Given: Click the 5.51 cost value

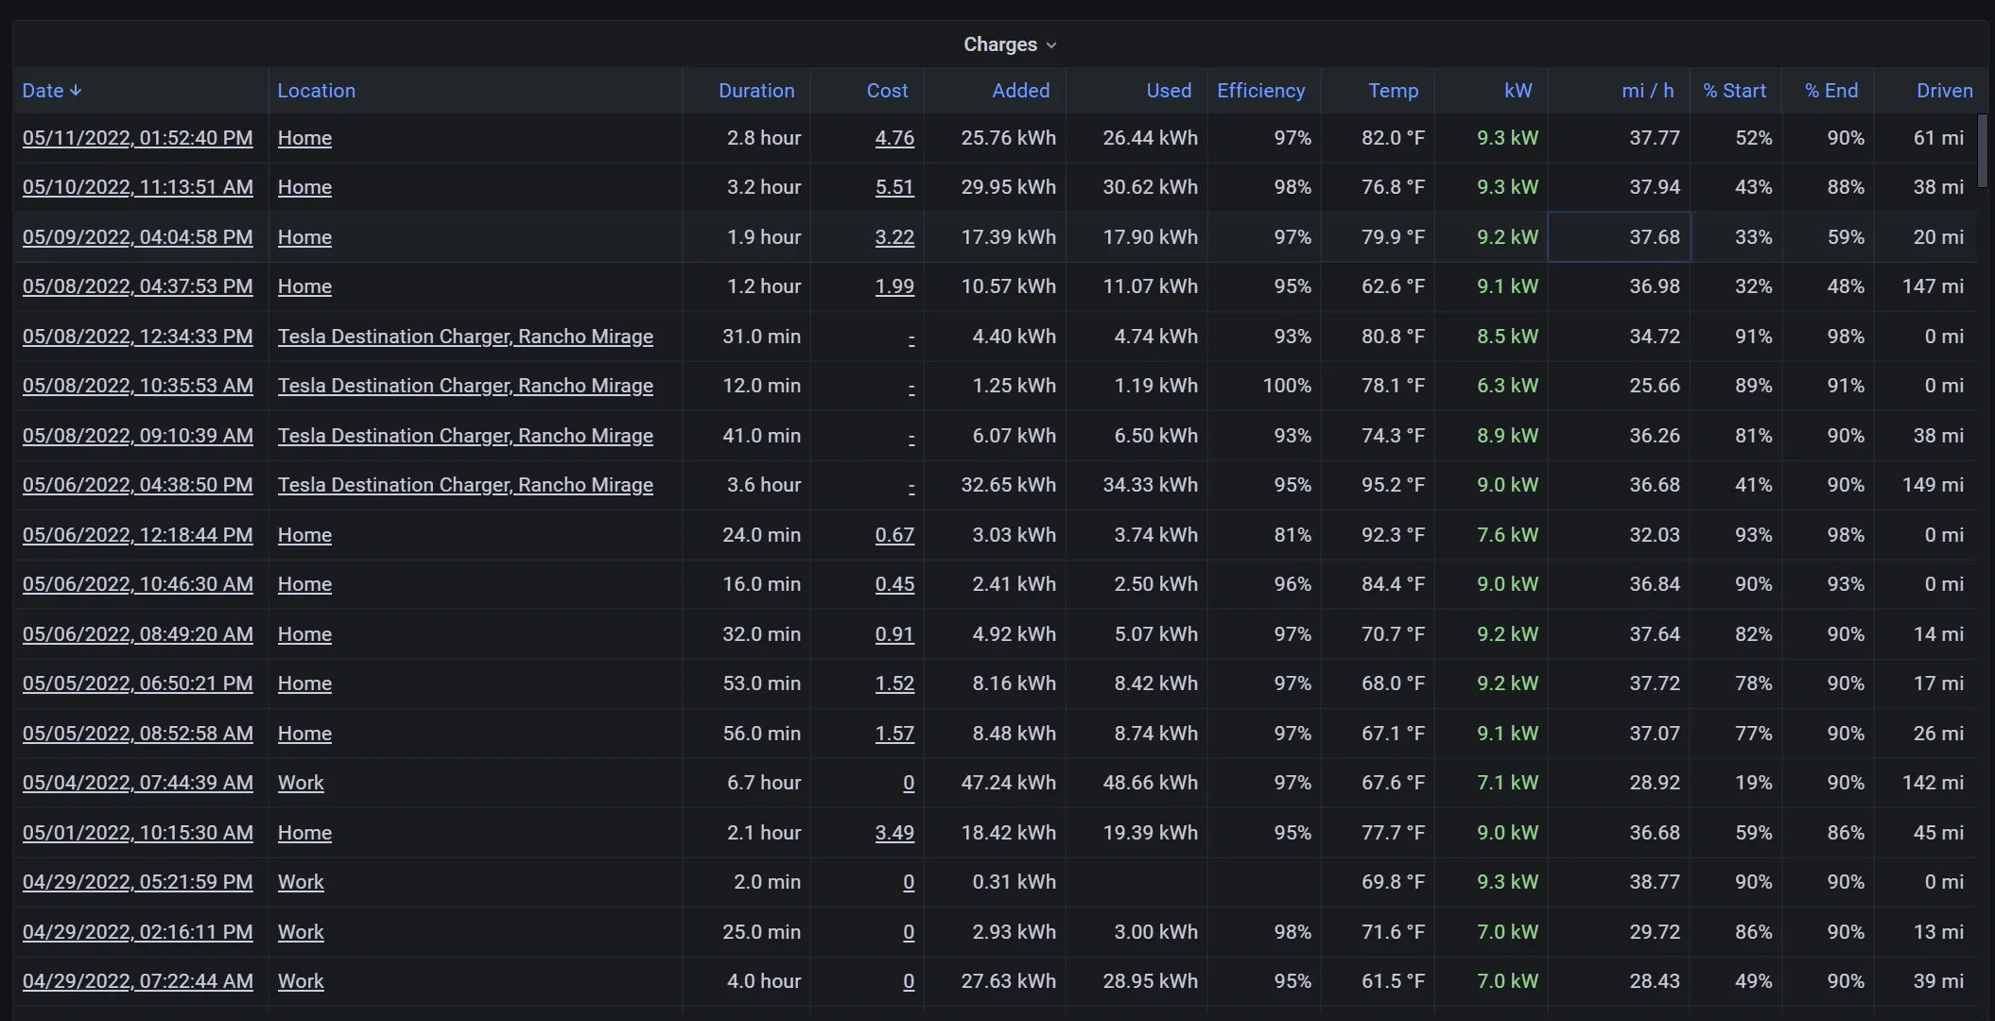Looking at the screenshot, I should pos(894,187).
